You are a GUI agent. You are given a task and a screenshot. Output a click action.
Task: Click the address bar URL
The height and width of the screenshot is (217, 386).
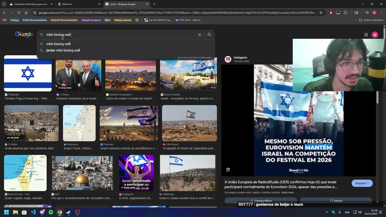point(177,13)
